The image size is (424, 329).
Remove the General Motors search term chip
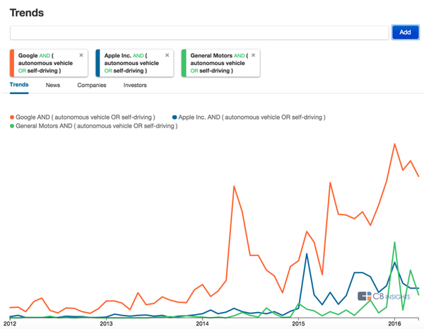pos(254,55)
